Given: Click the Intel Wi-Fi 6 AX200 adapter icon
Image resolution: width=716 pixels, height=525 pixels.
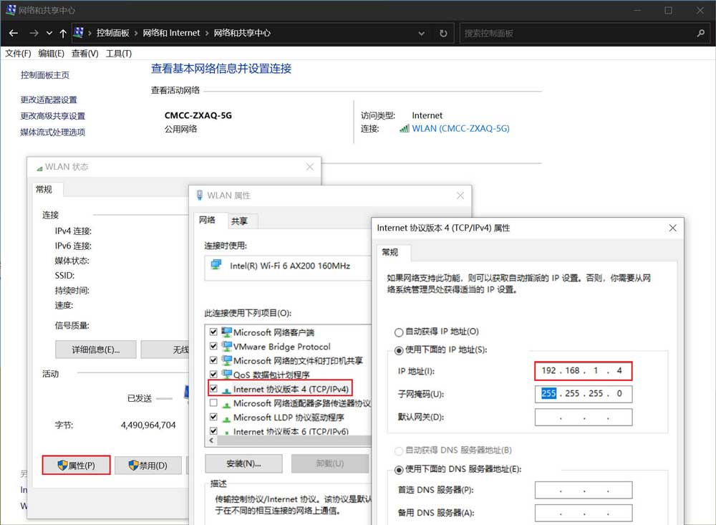Looking at the screenshot, I should (216, 264).
